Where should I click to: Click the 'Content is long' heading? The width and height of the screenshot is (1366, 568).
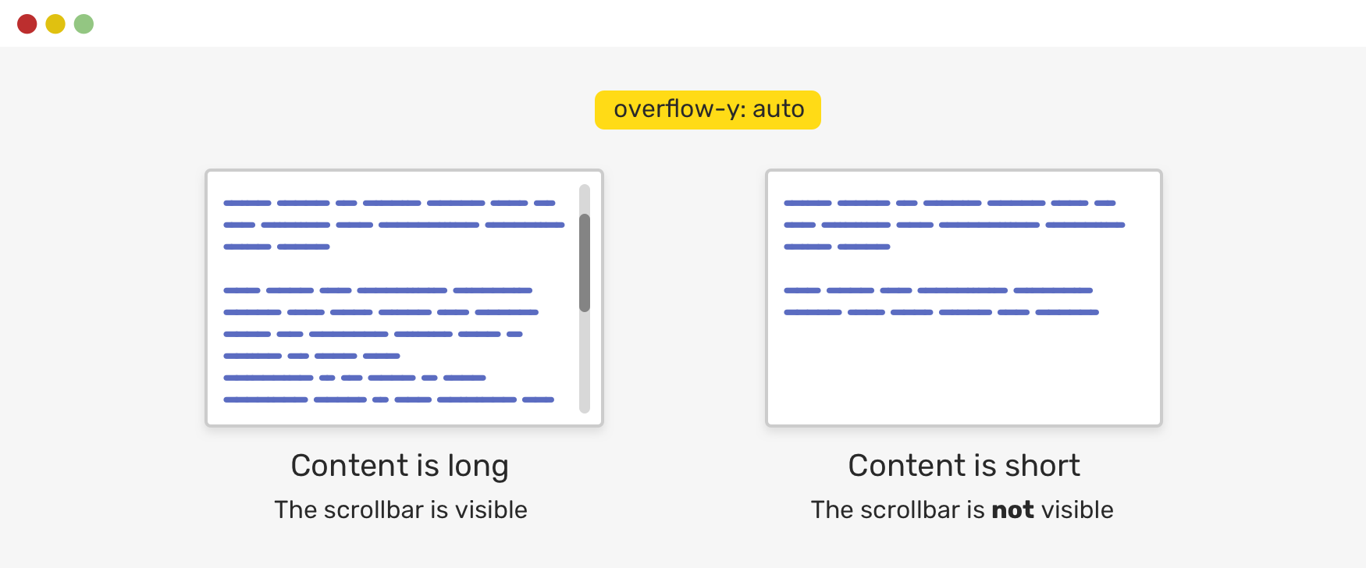[400, 466]
